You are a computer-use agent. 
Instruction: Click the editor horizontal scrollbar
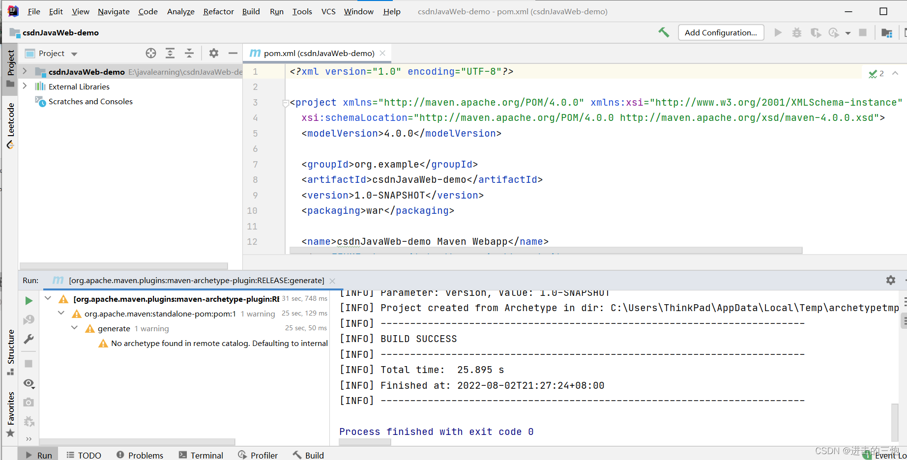[546, 251]
